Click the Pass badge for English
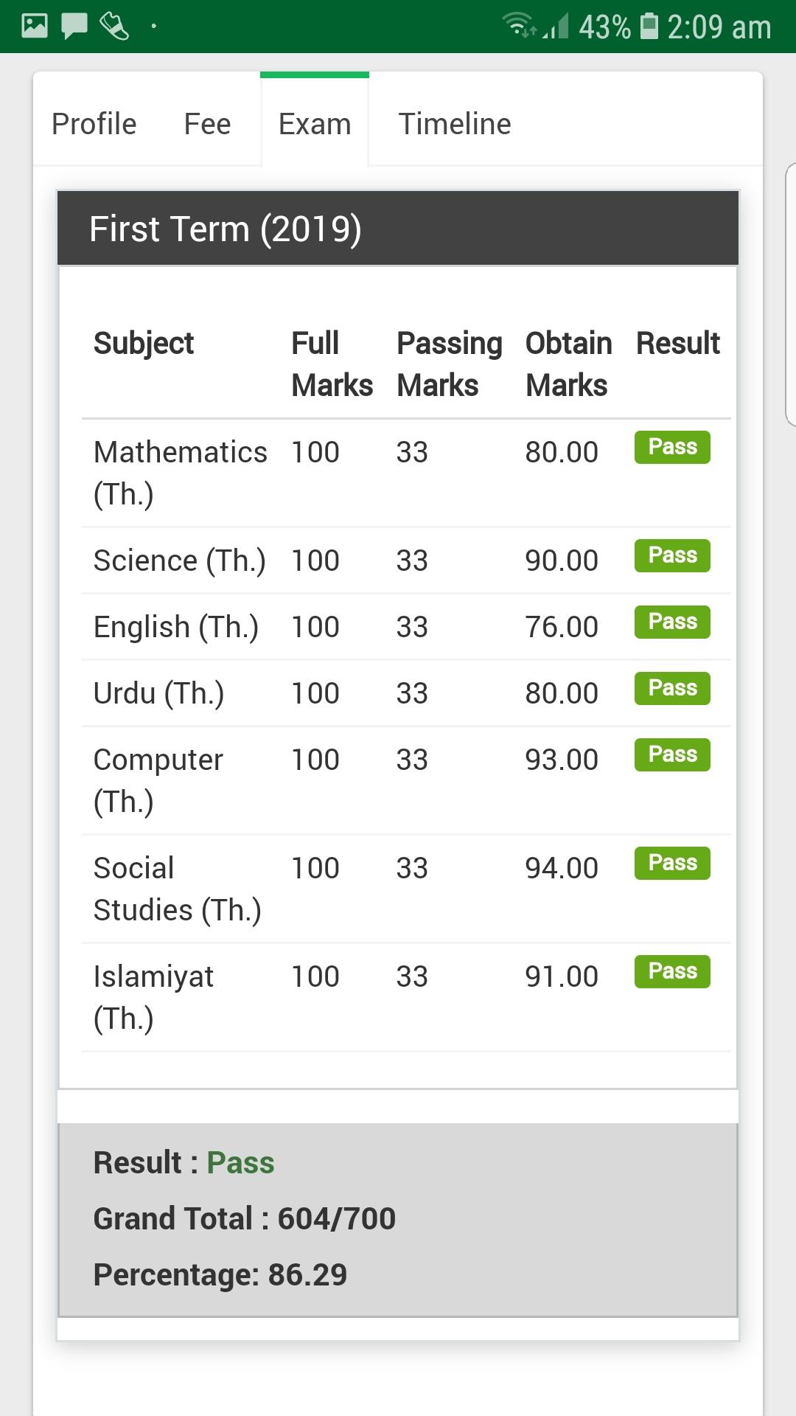The height and width of the screenshot is (1416, 796). click(x=672, y=622)
